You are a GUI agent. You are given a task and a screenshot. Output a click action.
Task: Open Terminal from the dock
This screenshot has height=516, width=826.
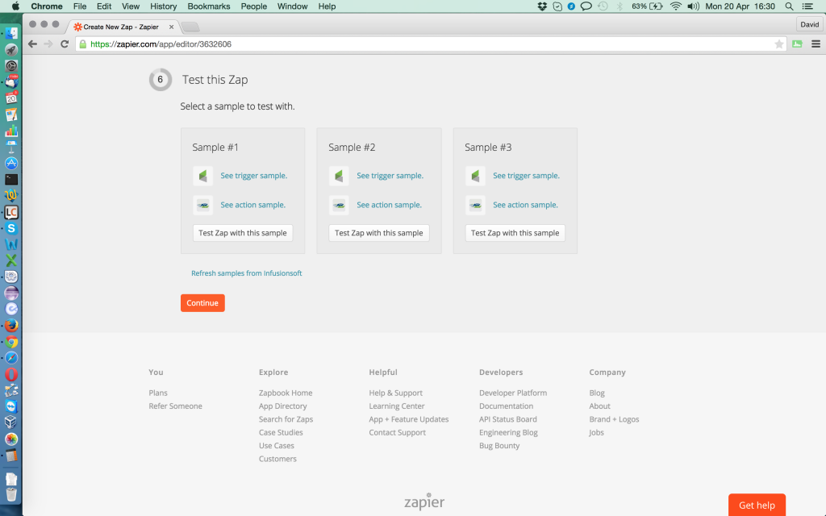[x=11, y=180]
